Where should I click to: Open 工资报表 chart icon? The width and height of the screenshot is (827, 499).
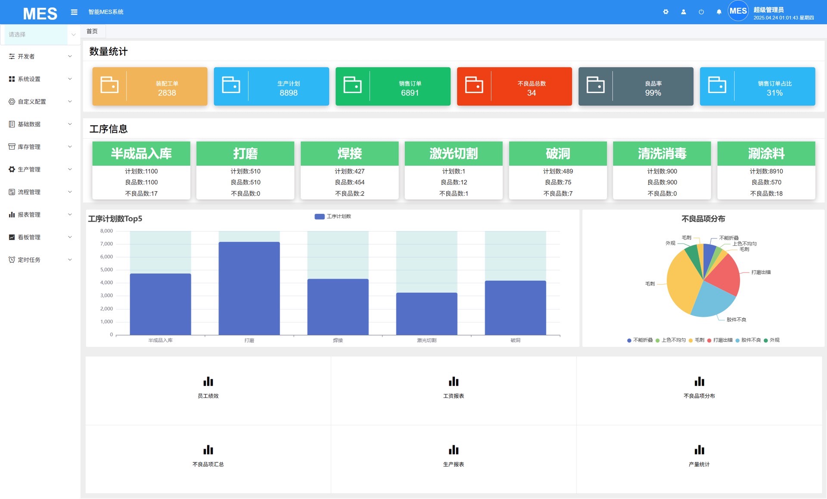tap(453, 382)
